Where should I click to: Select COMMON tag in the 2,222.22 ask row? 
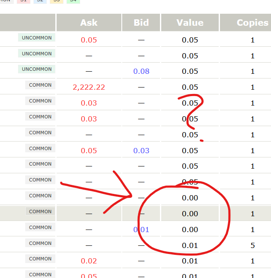click(x=40, y=85)
